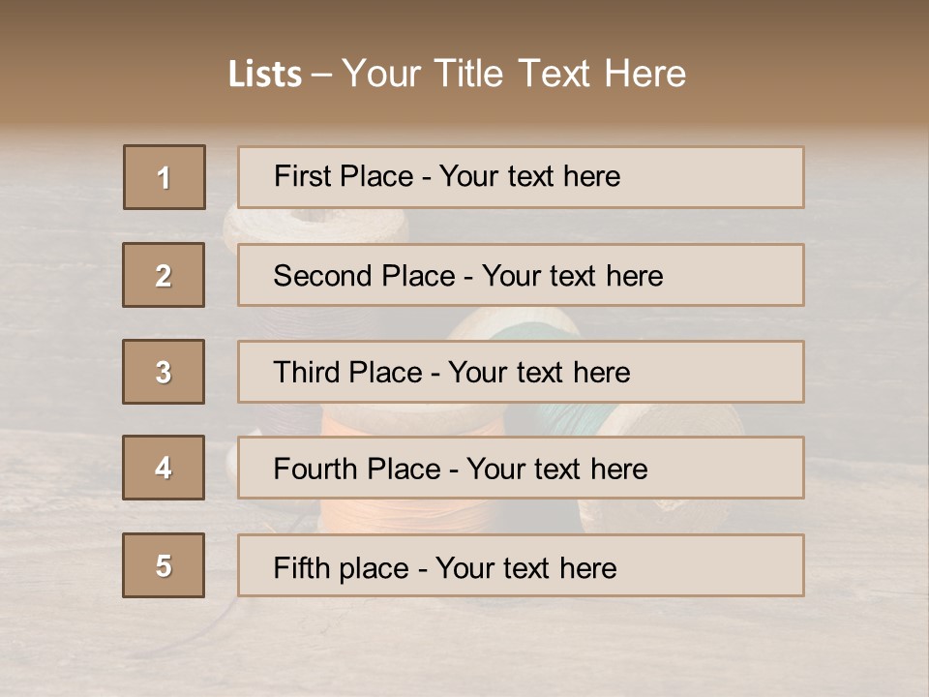Viewport: 929px width, 697px height.
Task: Select the Fifth place text bar
Action: tap(521, 565)
